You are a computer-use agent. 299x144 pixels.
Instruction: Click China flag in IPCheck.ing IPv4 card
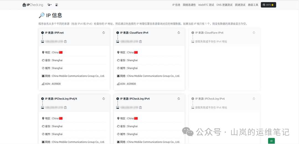point(136,118)
